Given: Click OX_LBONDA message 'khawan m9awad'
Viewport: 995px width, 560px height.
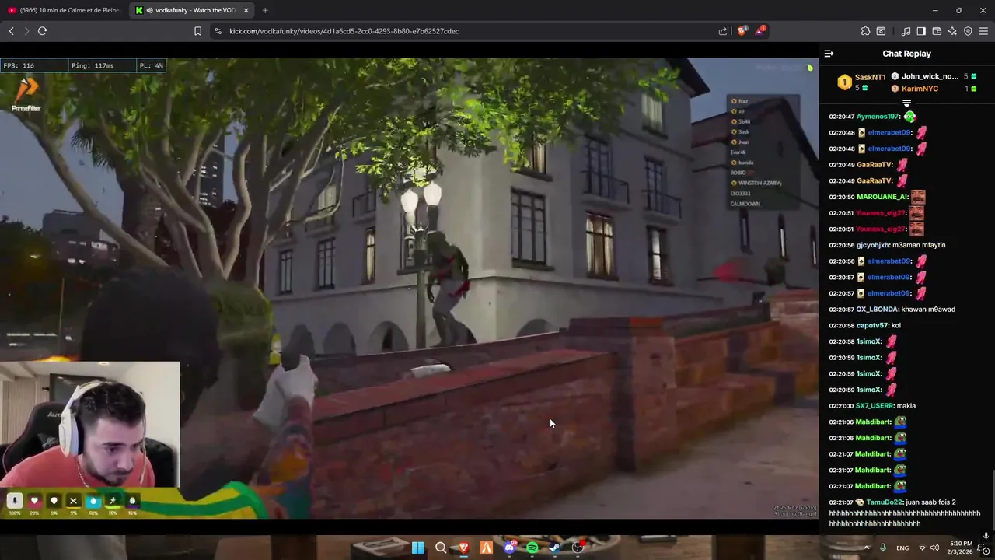Looking at the screenshot, I should point(928,310).
